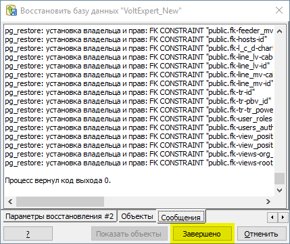Click the log line containing "public.fk-line_lv-cab"

pyautogui.click(x=139, y=57)
